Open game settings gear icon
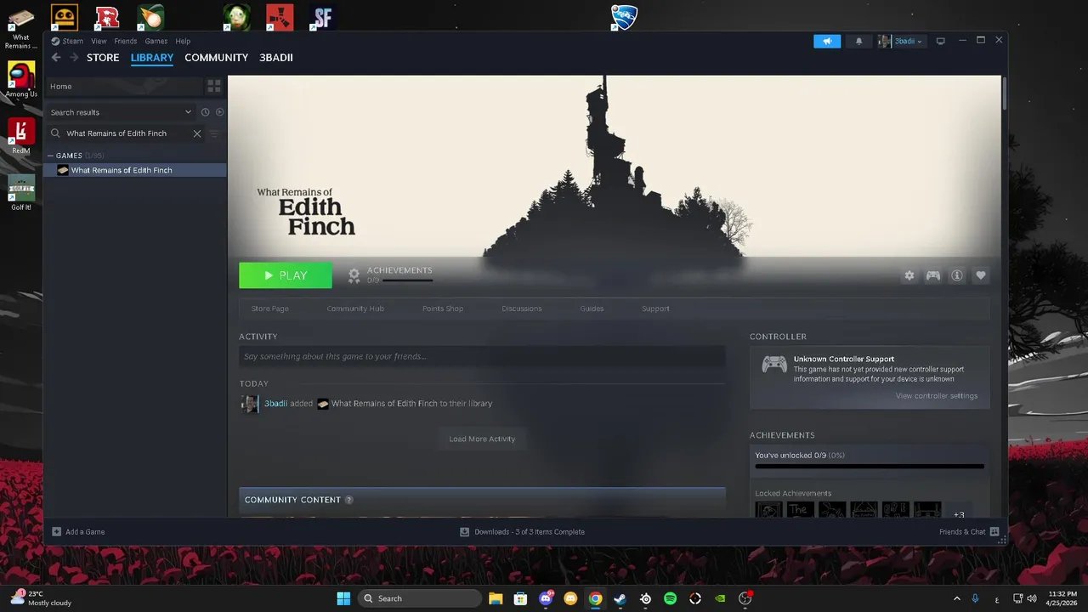The height and width of the screenshot is (612, 1088). click(x=909, y=275)
